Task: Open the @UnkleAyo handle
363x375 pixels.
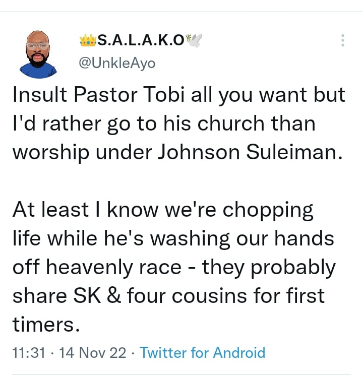Action: [117, 64]
